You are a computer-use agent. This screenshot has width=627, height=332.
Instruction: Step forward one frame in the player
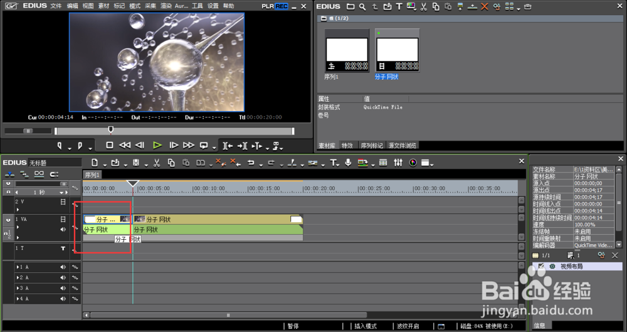click(174, 146)
